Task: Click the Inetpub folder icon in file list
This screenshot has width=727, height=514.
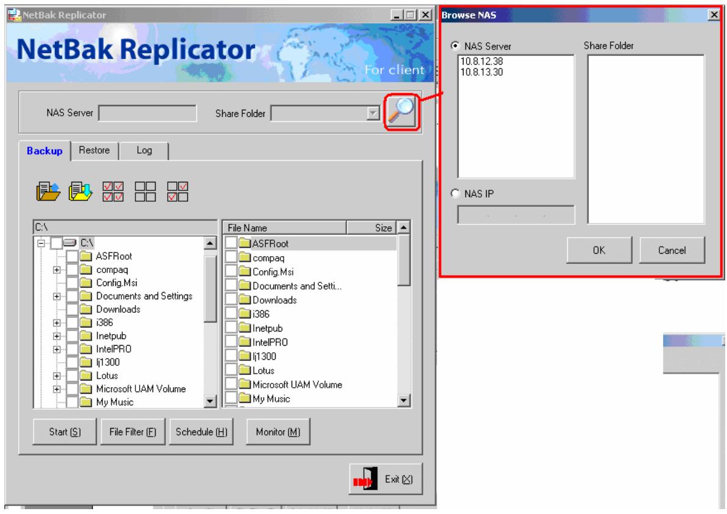Action: pos(245,327)
